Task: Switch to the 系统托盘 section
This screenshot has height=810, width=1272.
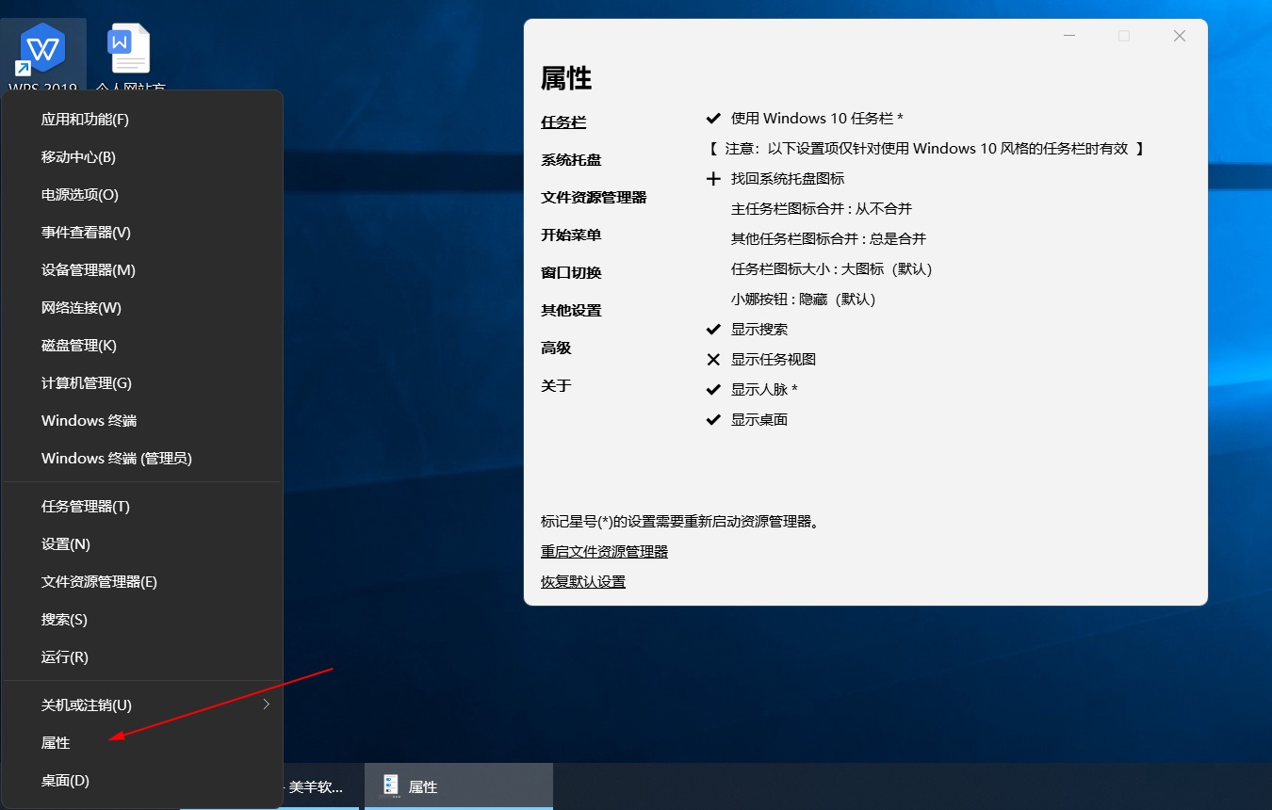Action: click(571, 159)
